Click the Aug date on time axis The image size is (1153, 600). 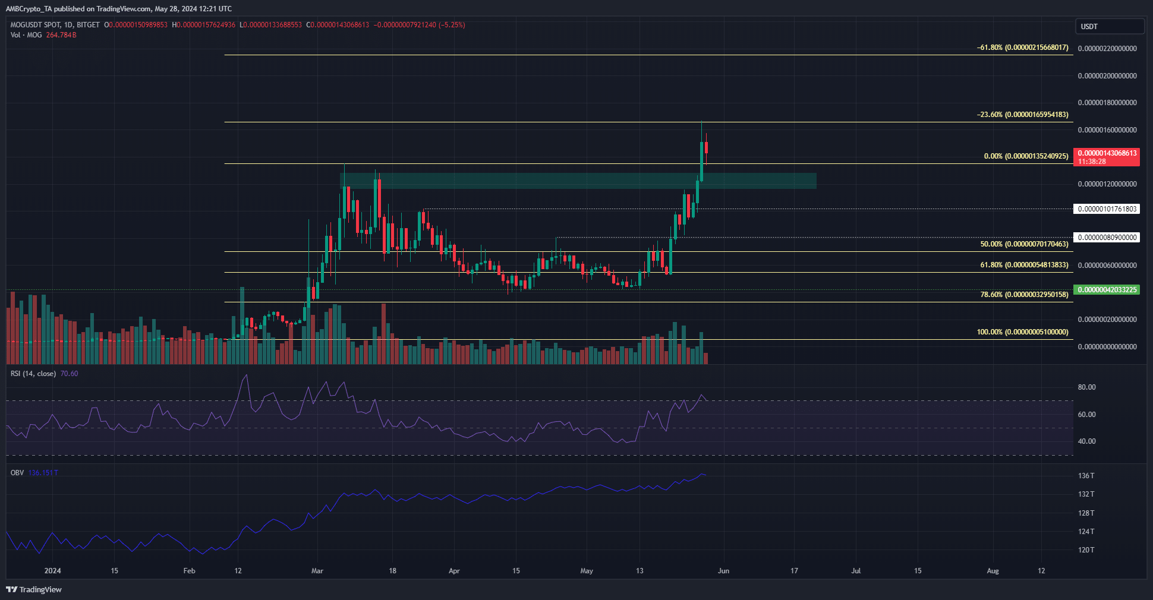click(x=993, y=571)
